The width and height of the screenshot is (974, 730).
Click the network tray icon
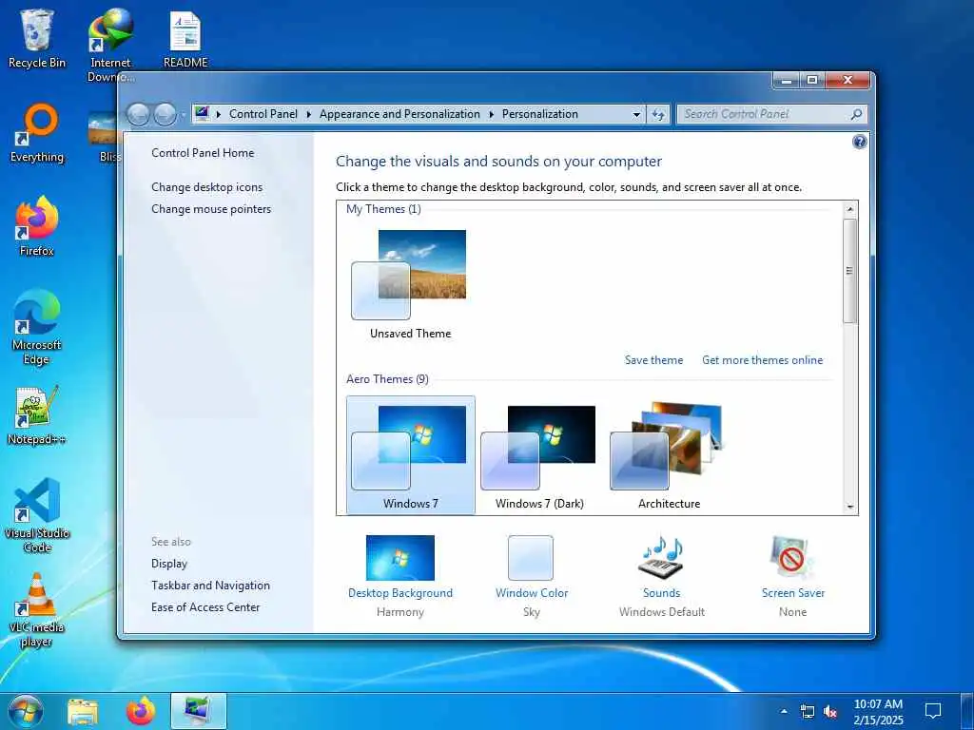(807, 711)
